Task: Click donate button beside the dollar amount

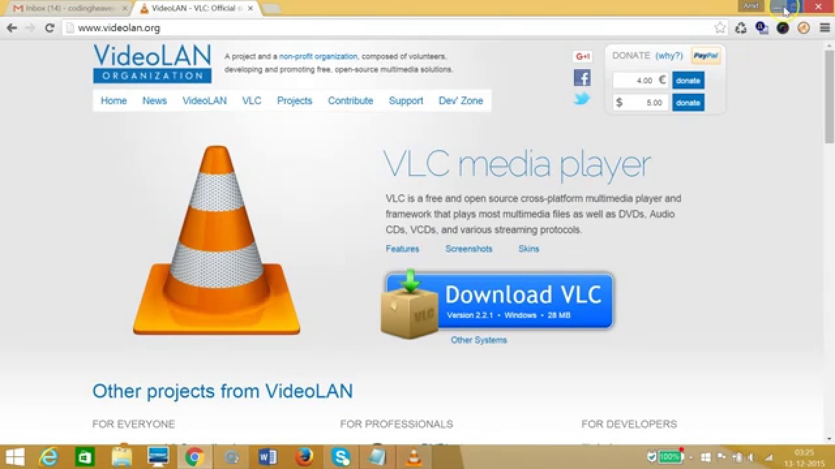Action: pyautogui.click(x=688, y=102)
